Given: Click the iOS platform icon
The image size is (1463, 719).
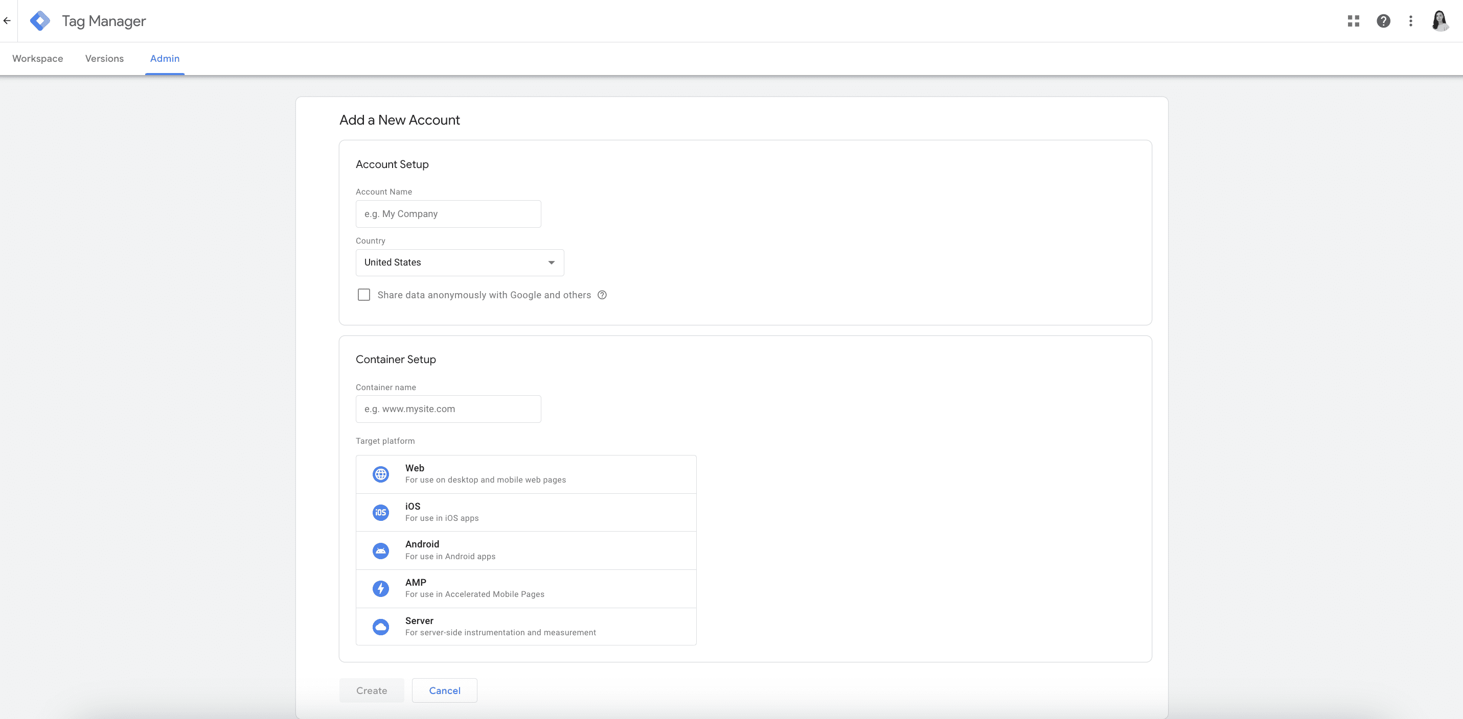Looking at the screenshot, I should click(380, 512).
